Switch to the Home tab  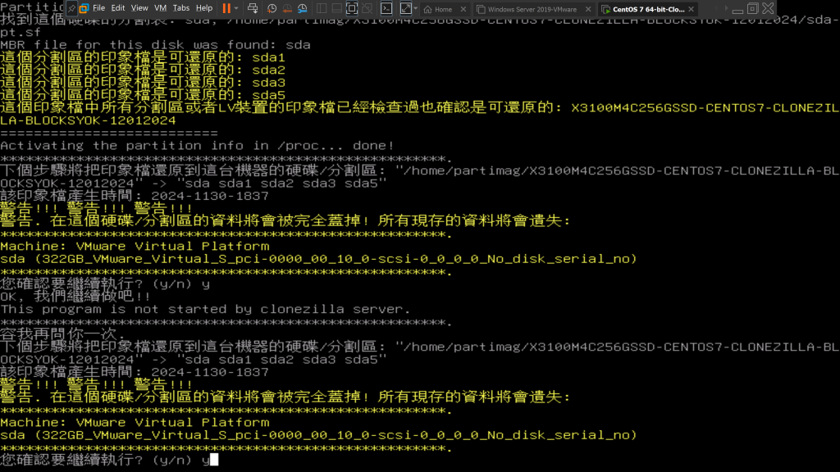[443, 9]
